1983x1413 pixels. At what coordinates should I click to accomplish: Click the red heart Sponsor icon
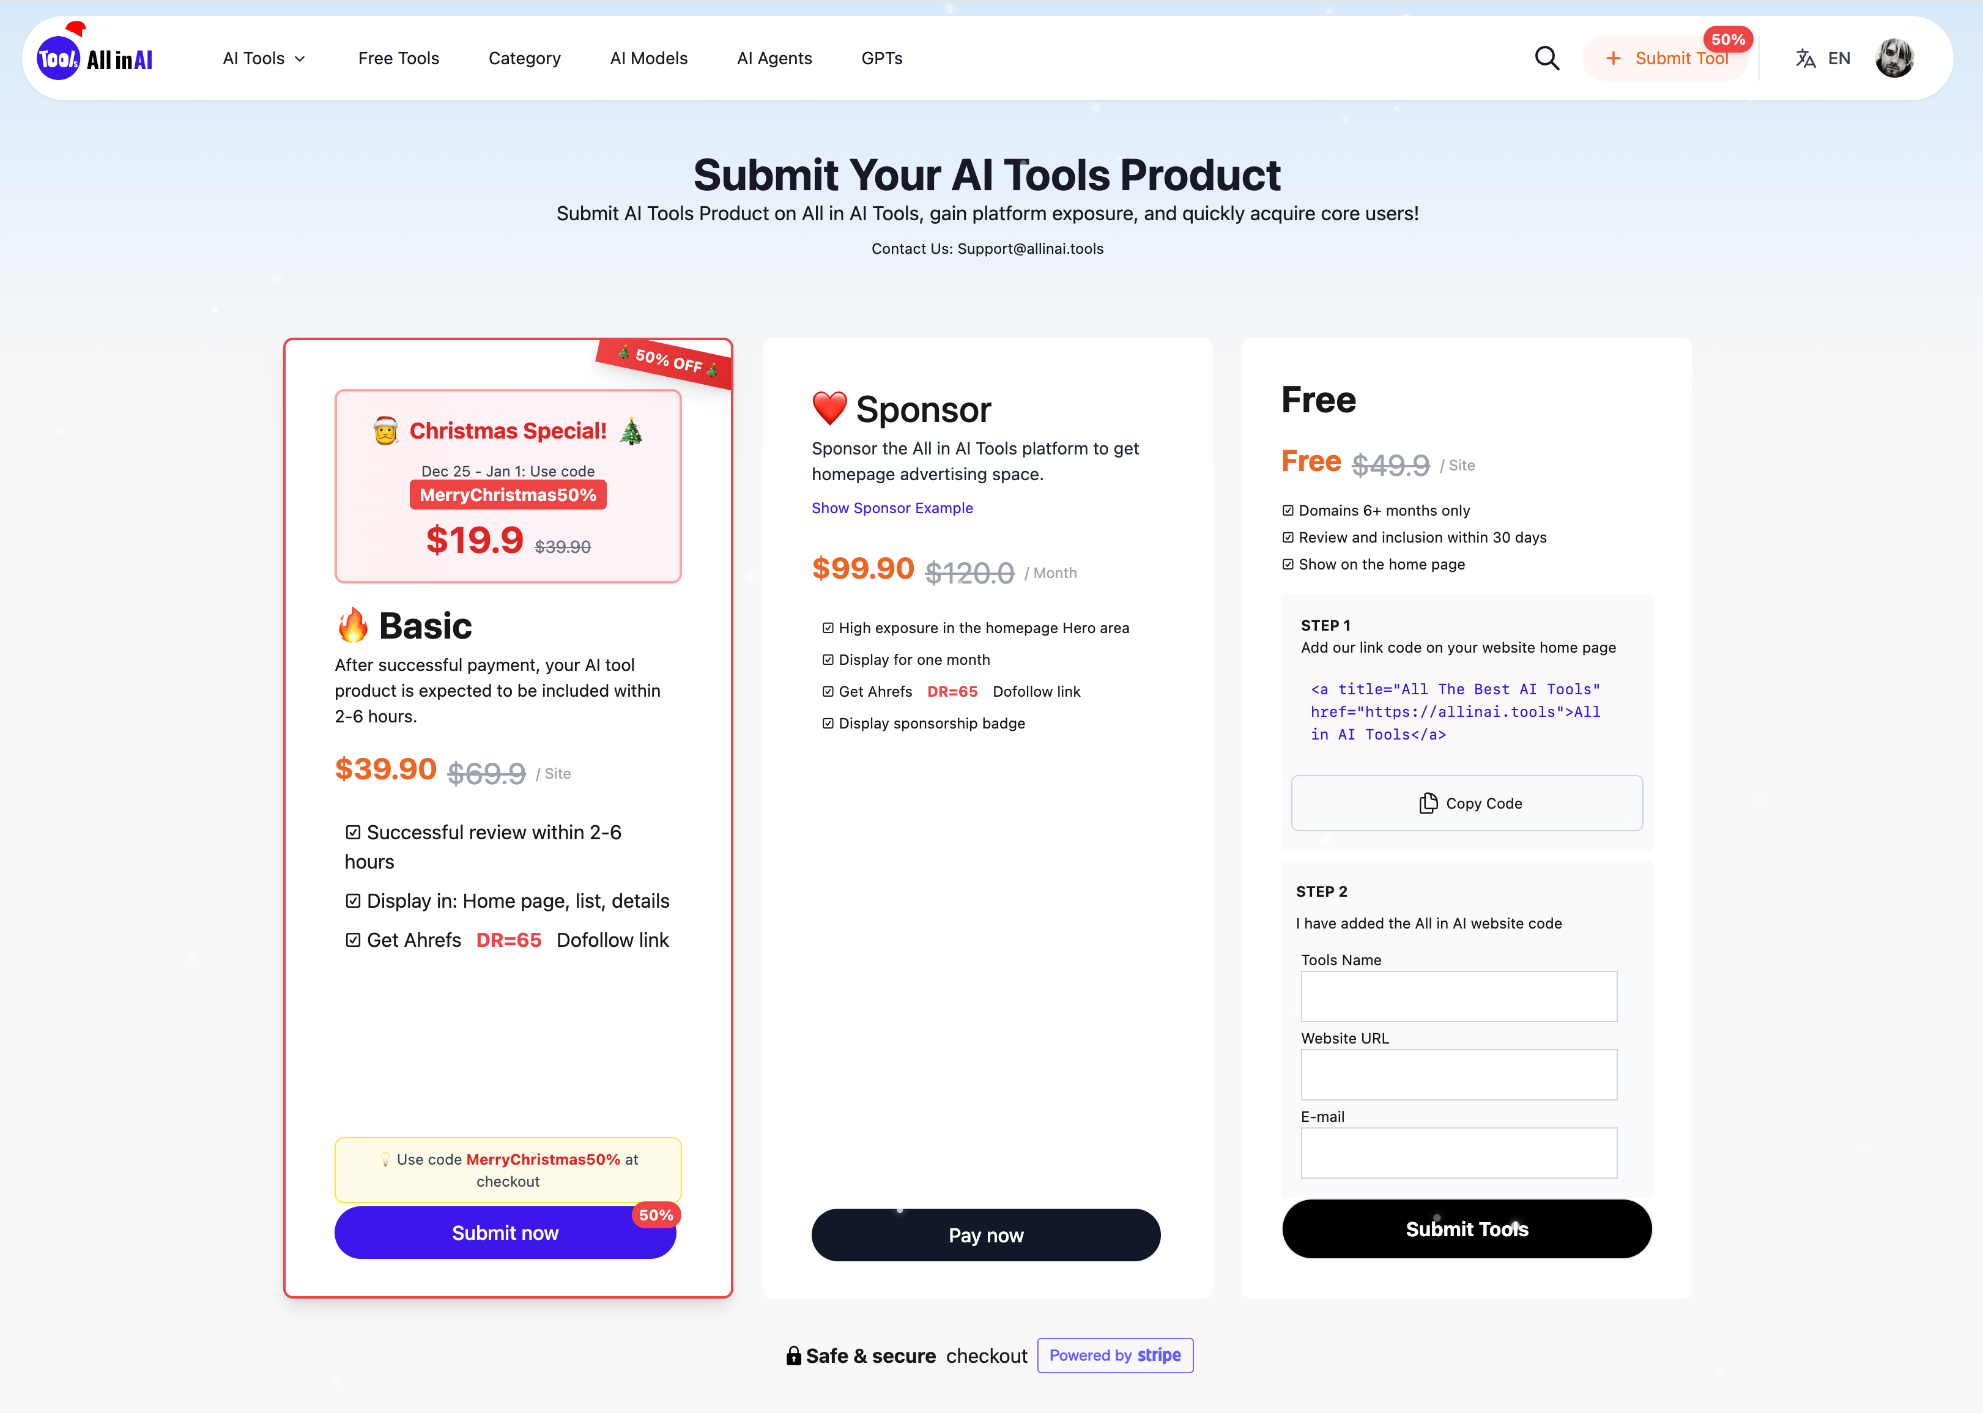[x=829, y=409]
